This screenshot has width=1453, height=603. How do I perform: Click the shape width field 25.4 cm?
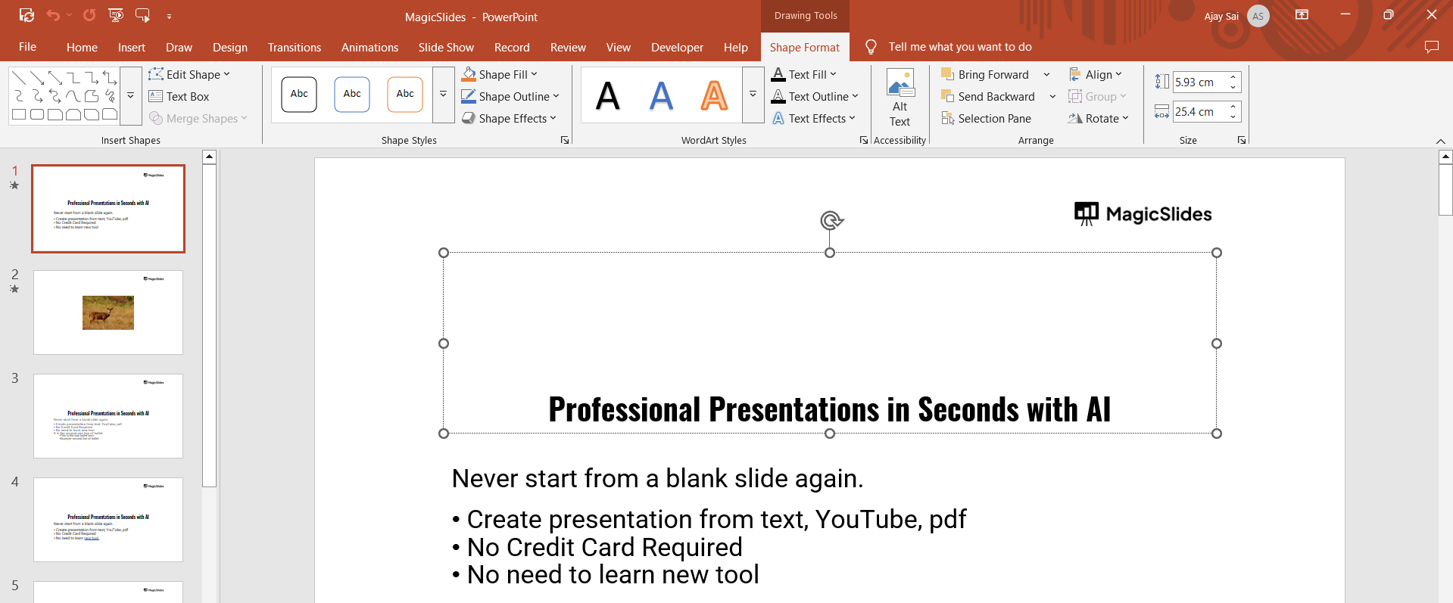coord(1199,111)
